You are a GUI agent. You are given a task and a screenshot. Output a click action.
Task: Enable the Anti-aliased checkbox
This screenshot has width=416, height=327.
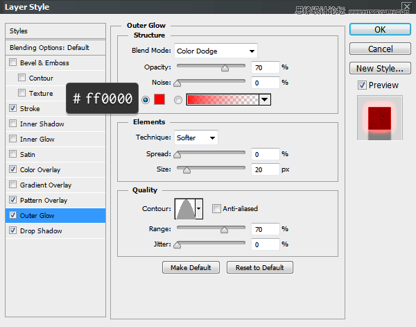[x=216, y=208]
